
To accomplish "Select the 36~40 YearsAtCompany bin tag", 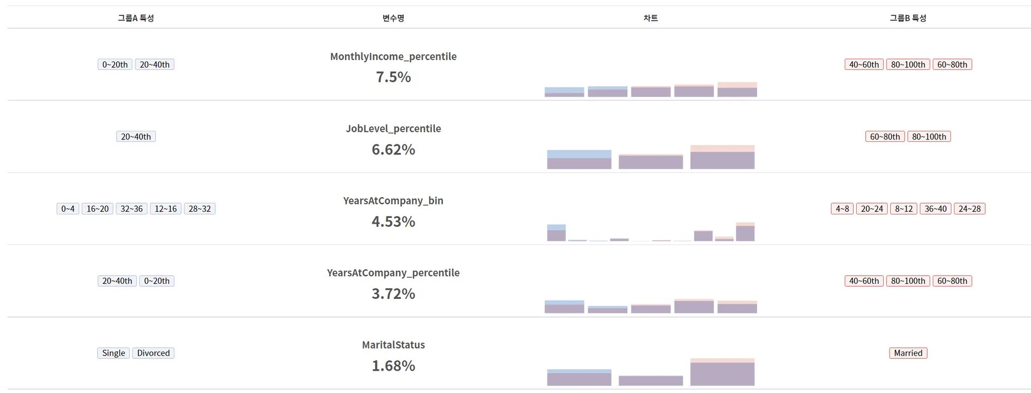I will click(x=935, y=209).
